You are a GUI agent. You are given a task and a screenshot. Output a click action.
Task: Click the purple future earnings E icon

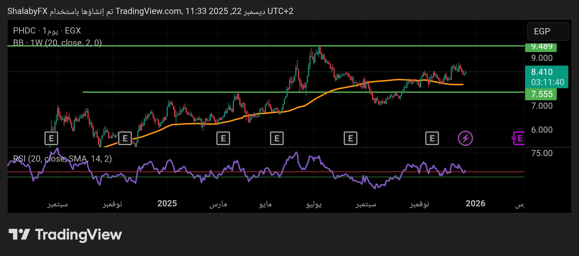519,138
